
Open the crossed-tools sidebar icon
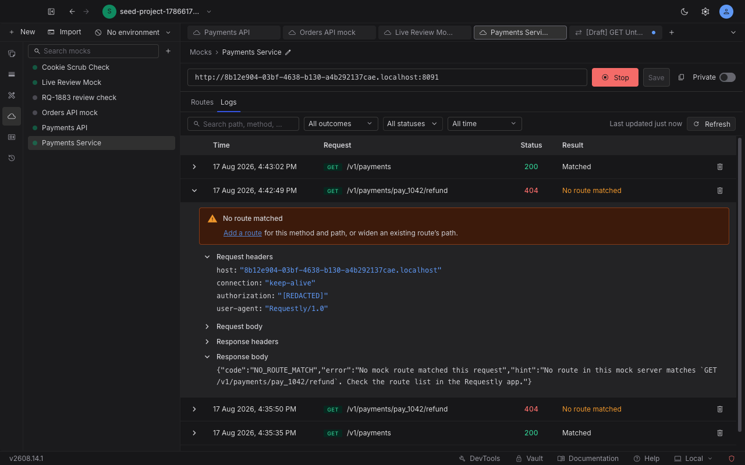[x=12, y=95]
